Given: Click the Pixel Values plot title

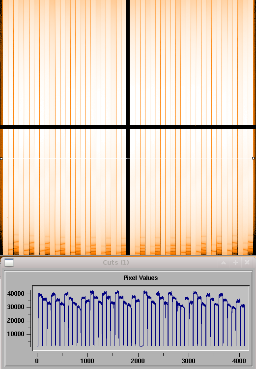Looking at the screenshot, I should click(141, 277).
